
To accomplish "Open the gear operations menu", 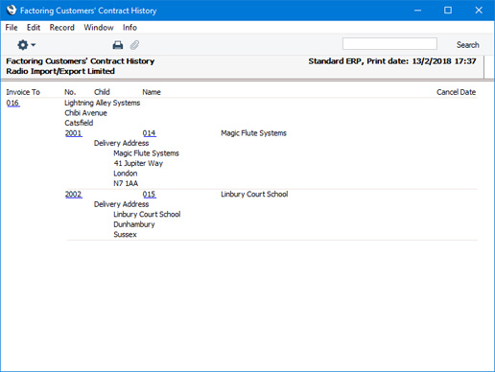I will tap(26, 45).
